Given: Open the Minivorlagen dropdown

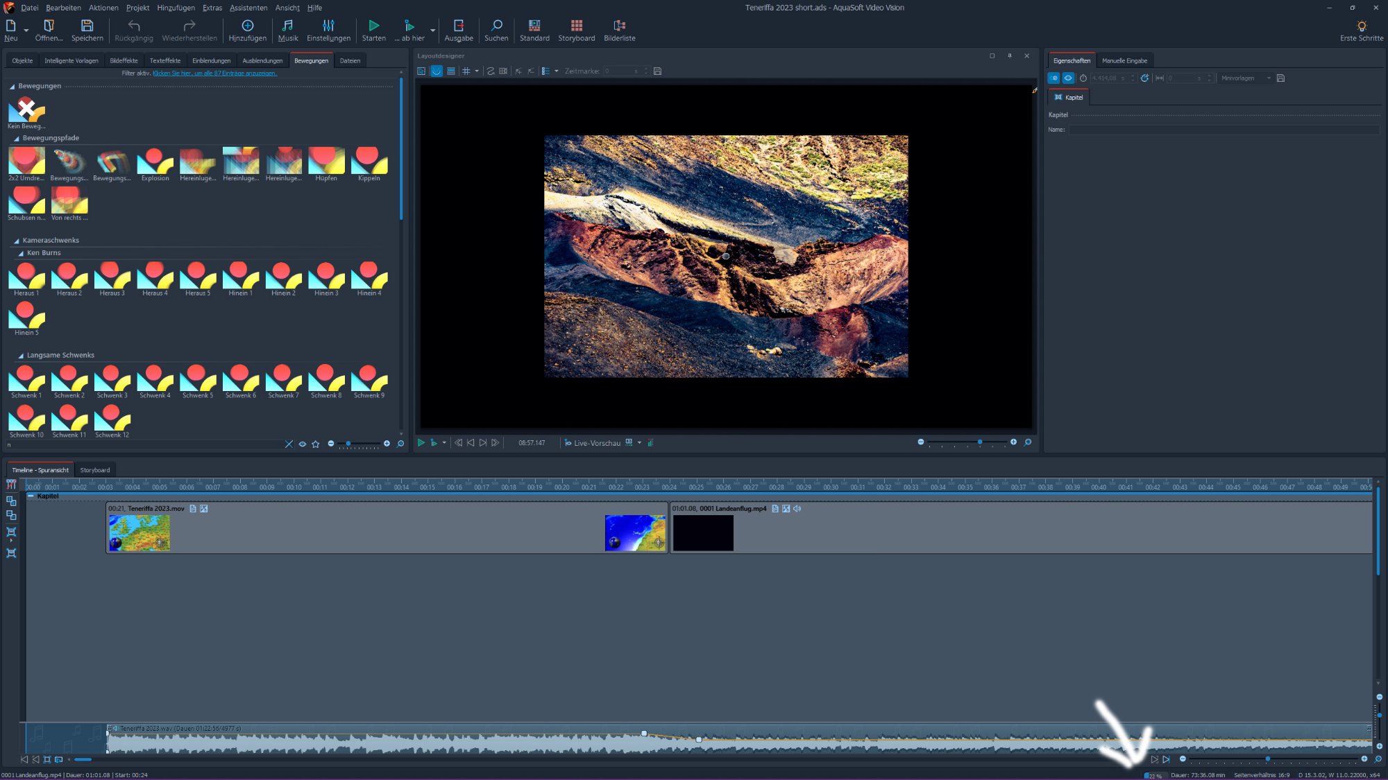Looking at the screenshot, I should [1246, 78].
